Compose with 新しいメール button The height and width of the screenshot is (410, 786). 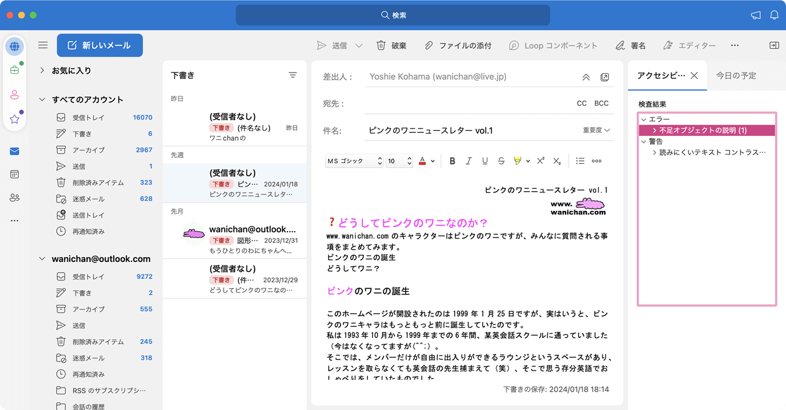pyautogui.click(x=100, y=45)
